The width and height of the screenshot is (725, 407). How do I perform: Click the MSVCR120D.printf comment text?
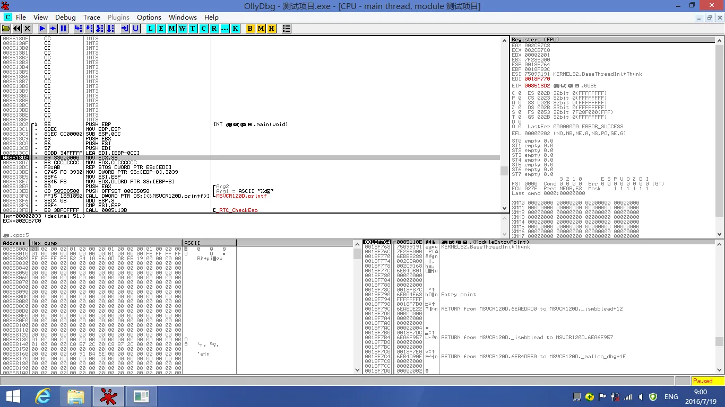point(241,196)
